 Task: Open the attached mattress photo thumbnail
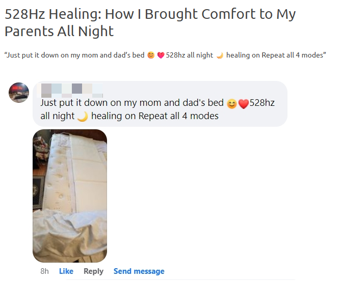pyautogui.click(x=70, y=196)
